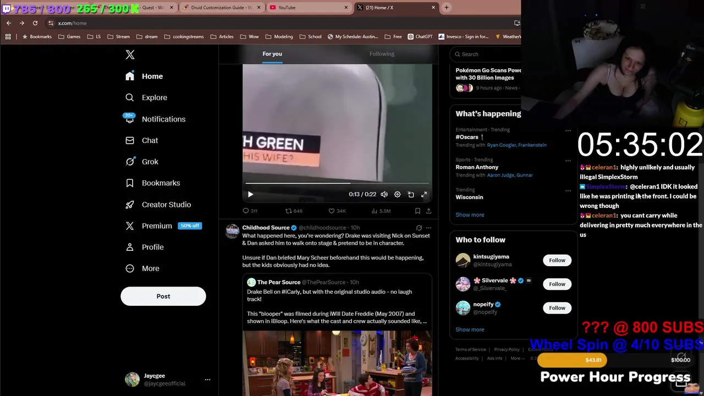Open the Ryan Coogler trending link
This screenshot has width=704, height=396.
pyautogui.click(x=501, y=145)
